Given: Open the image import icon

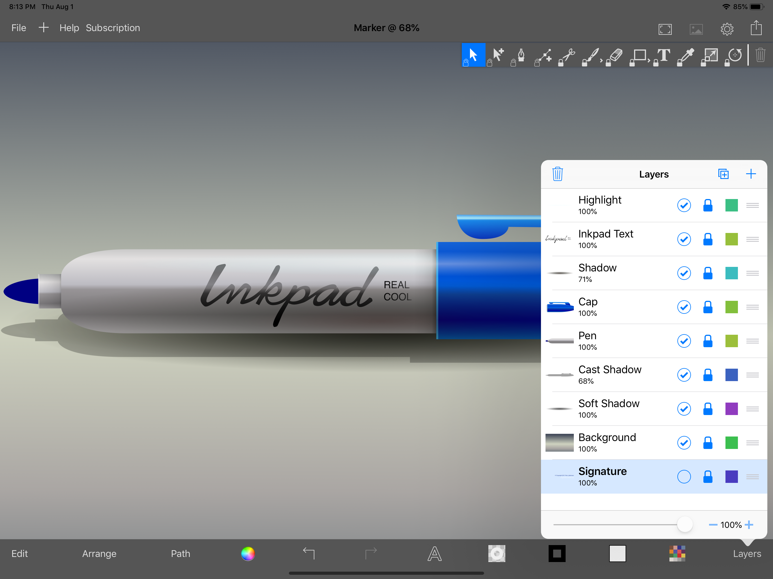Looking at the screenshot, I should (696, 29).
